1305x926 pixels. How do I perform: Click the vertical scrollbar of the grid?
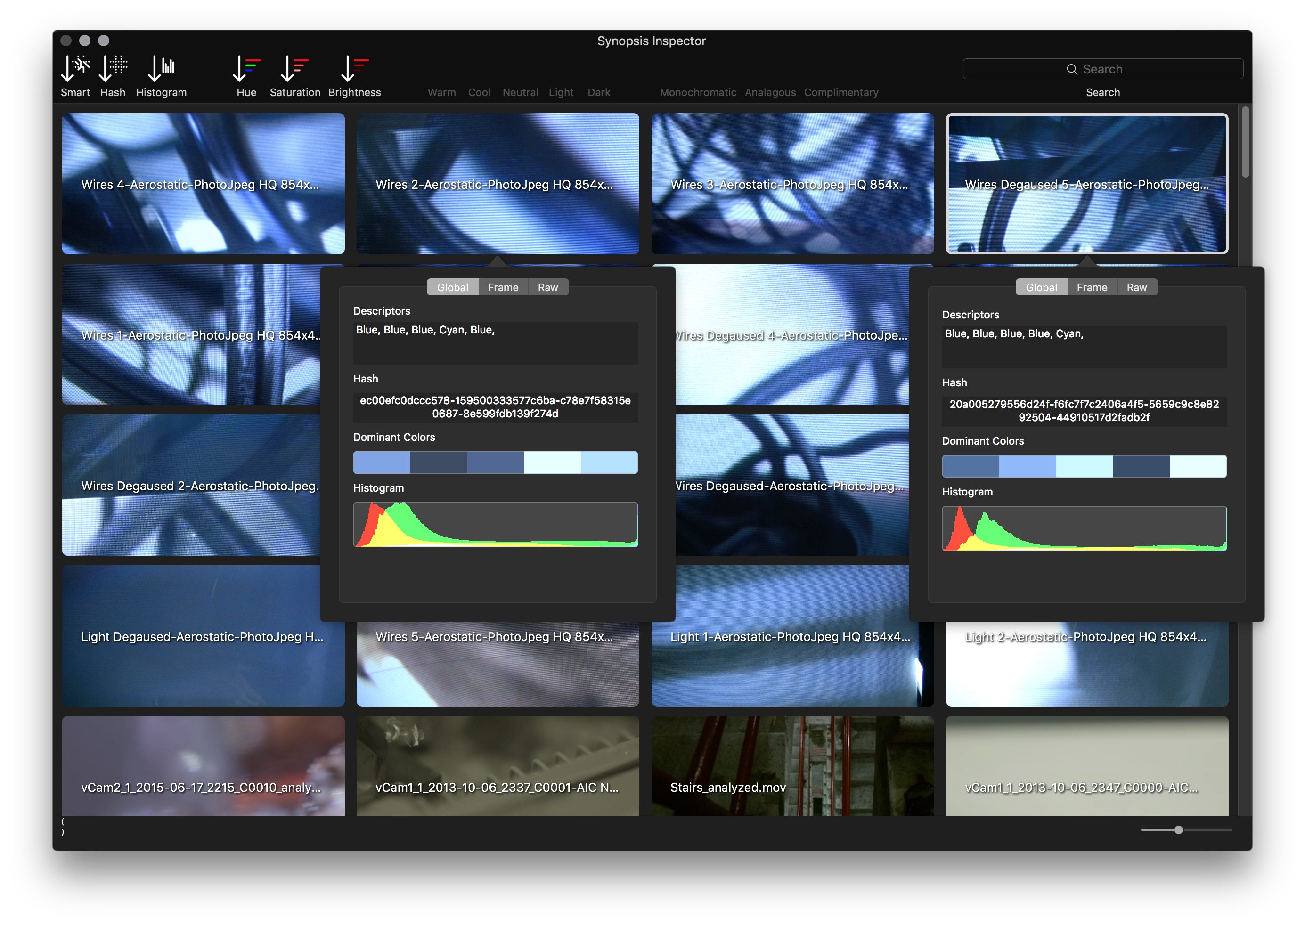coord(1245,143)
